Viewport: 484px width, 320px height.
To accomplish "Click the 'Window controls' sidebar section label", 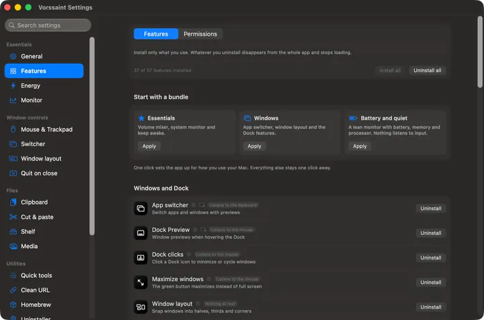I will 27,118.
